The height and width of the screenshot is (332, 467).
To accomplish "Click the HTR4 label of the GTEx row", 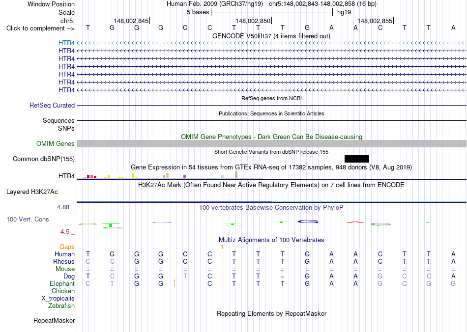I will point(67,176).
